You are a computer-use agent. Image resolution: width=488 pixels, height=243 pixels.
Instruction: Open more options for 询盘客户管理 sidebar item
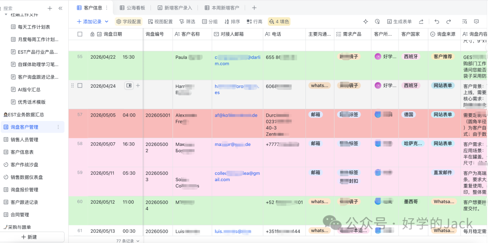(58, 127)
